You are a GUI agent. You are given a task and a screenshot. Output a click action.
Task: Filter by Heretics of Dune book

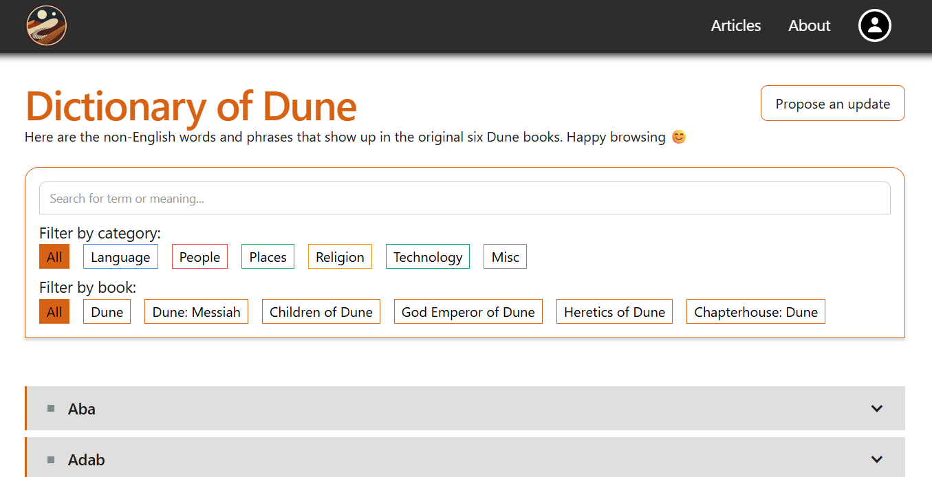tap(614, 311)
